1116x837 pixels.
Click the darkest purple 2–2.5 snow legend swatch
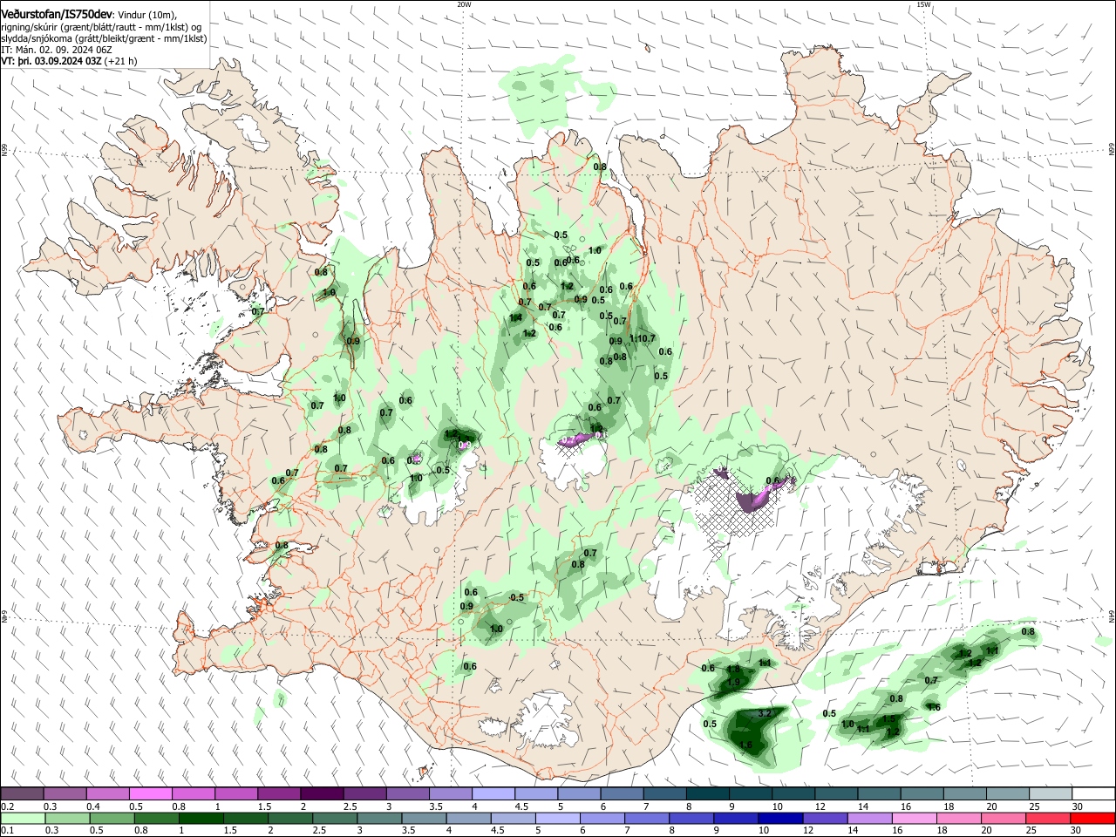[322, 793]
